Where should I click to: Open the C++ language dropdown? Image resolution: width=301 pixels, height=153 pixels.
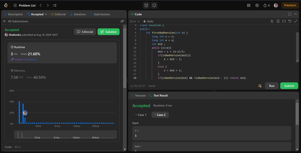pos(134,21)
